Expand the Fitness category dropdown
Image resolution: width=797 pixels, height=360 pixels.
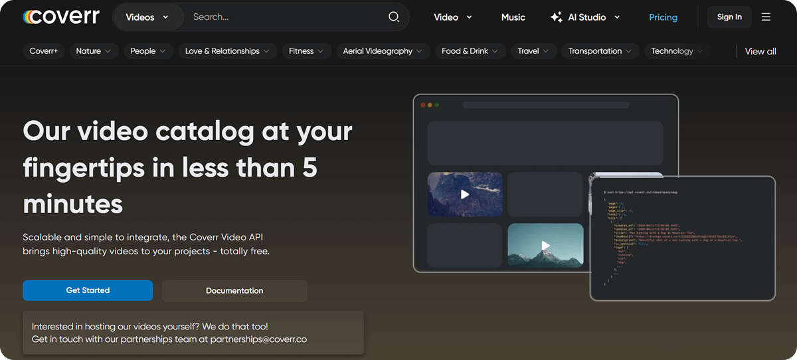click(x=306, y=51)
